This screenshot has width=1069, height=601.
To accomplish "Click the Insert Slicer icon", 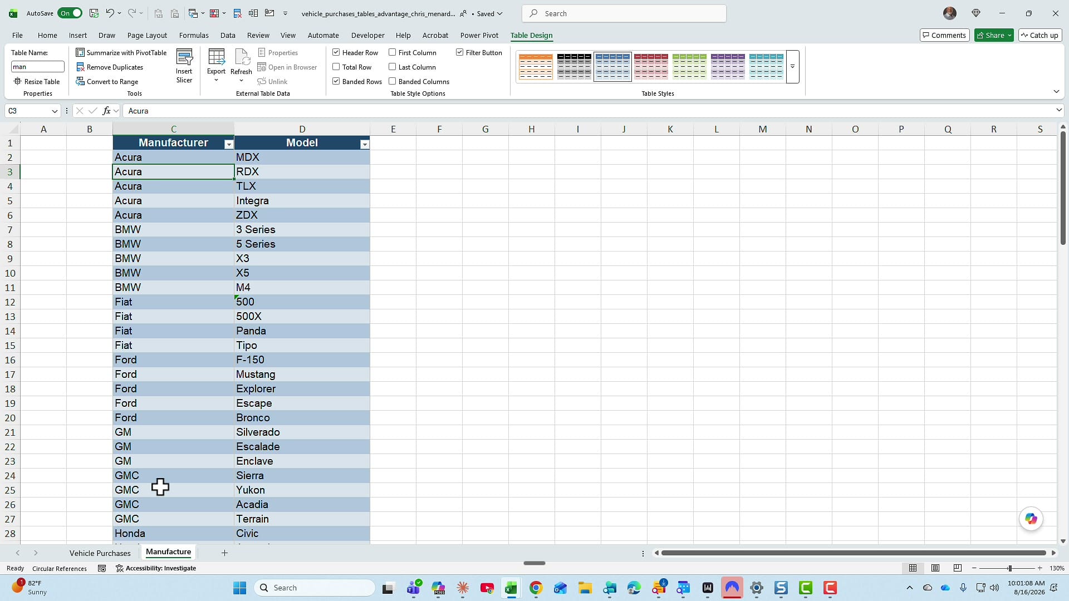I will tap(184, 57).
